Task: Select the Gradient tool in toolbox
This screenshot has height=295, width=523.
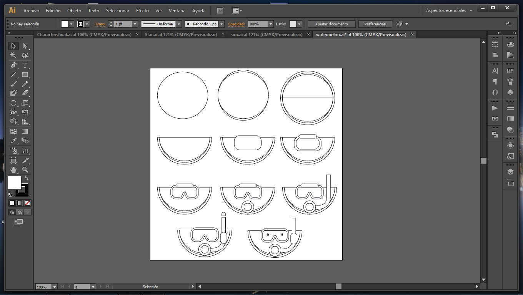Action: 25,131
